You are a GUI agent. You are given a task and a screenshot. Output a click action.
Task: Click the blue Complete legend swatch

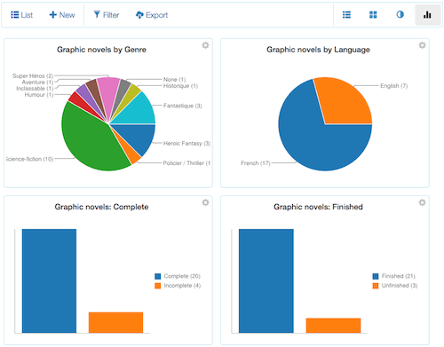[x=158, y=276]
